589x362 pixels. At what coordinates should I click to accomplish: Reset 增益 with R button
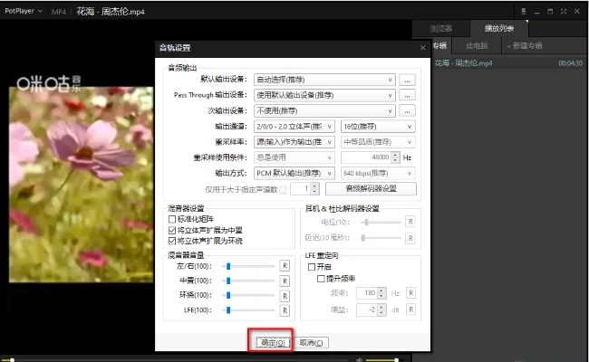411,310
